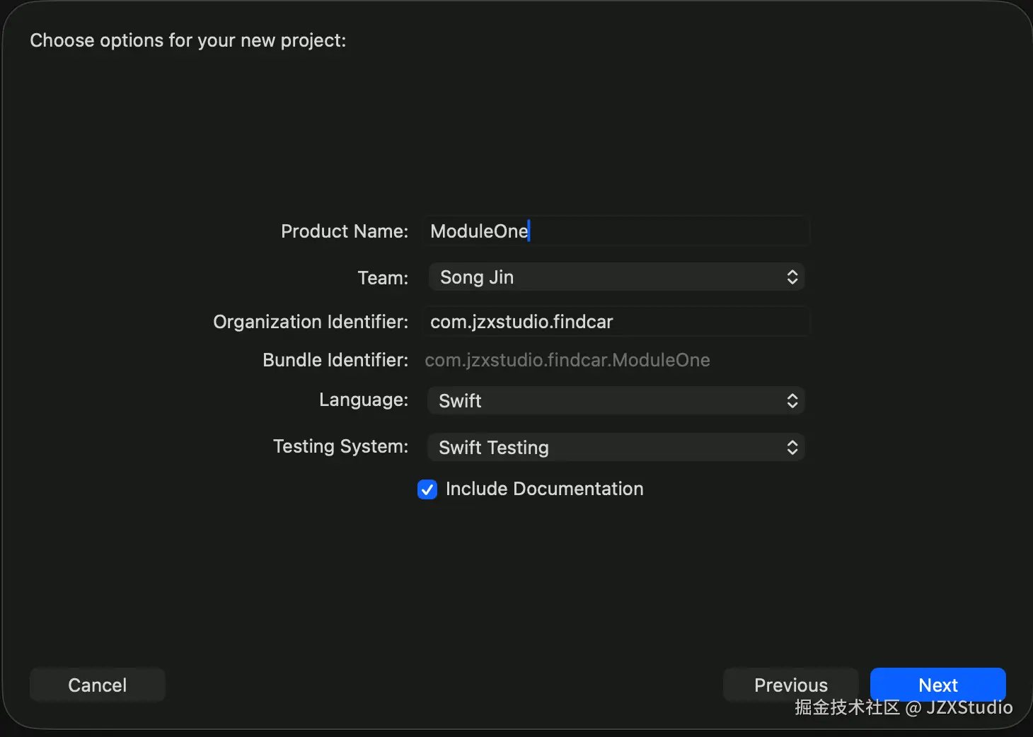Click the "Team:" label
The height and width of the screenshot is (737, 1033).
383,278
